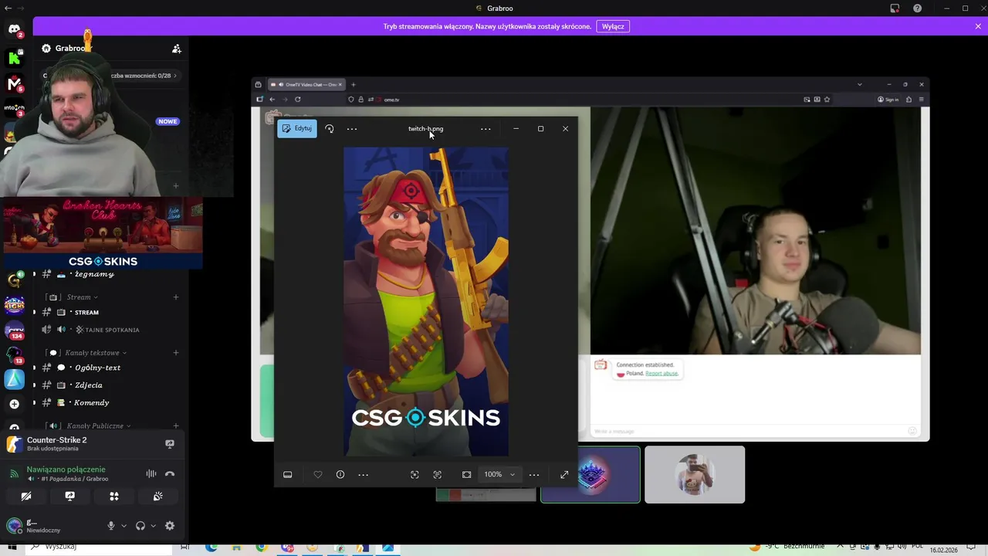
Task: Create channel in Stream category
Action: (176, 297)
